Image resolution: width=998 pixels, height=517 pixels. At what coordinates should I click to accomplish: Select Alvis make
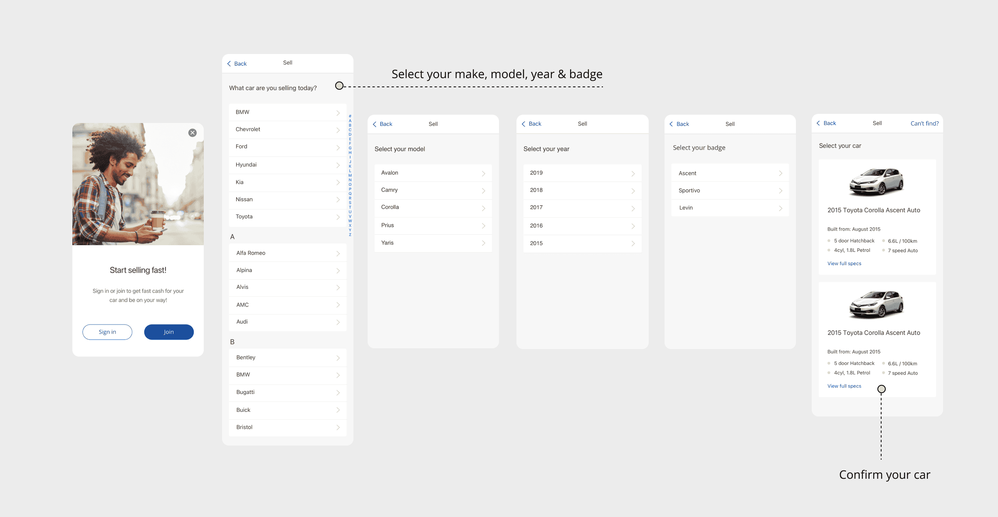[288, 288]
